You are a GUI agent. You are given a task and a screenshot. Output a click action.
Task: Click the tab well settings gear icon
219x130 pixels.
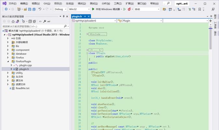point(211,16)
